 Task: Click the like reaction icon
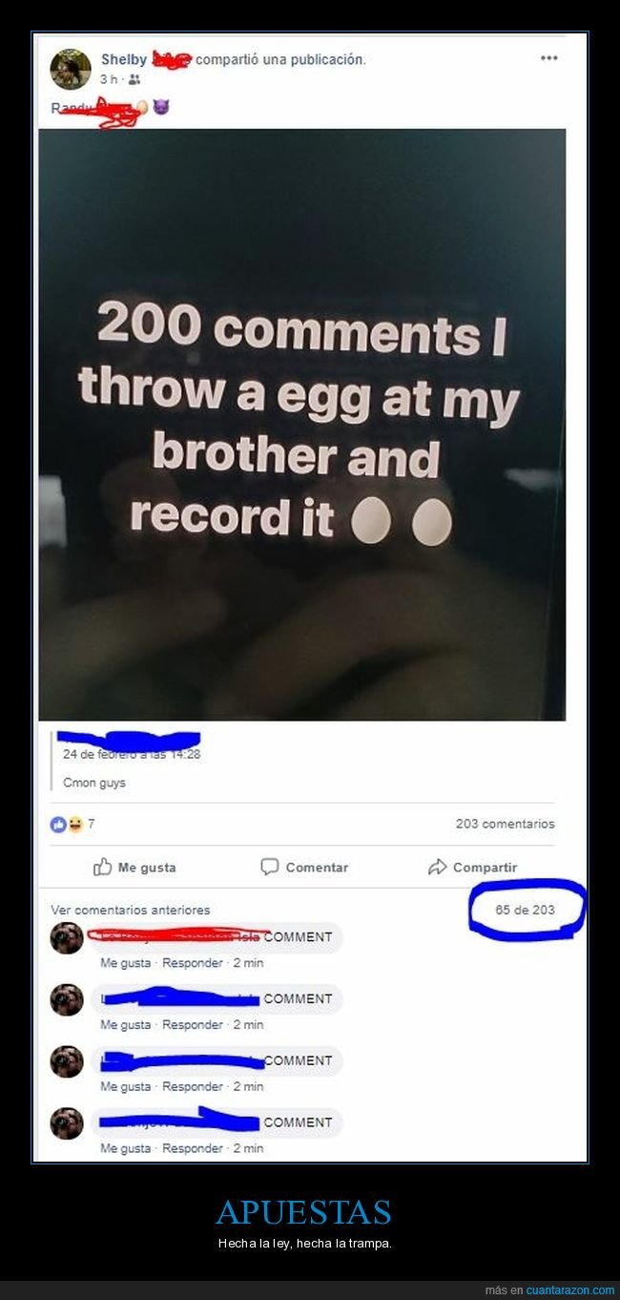(58, 825)
